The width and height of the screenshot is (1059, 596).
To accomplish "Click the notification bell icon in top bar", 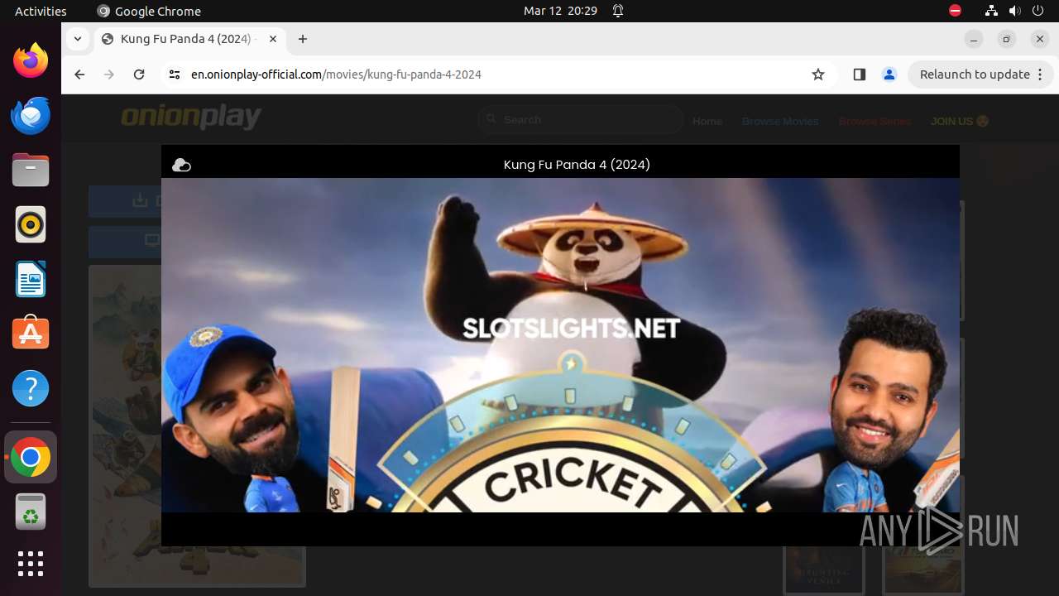I will pyautogui.click(x=618, y=11).
